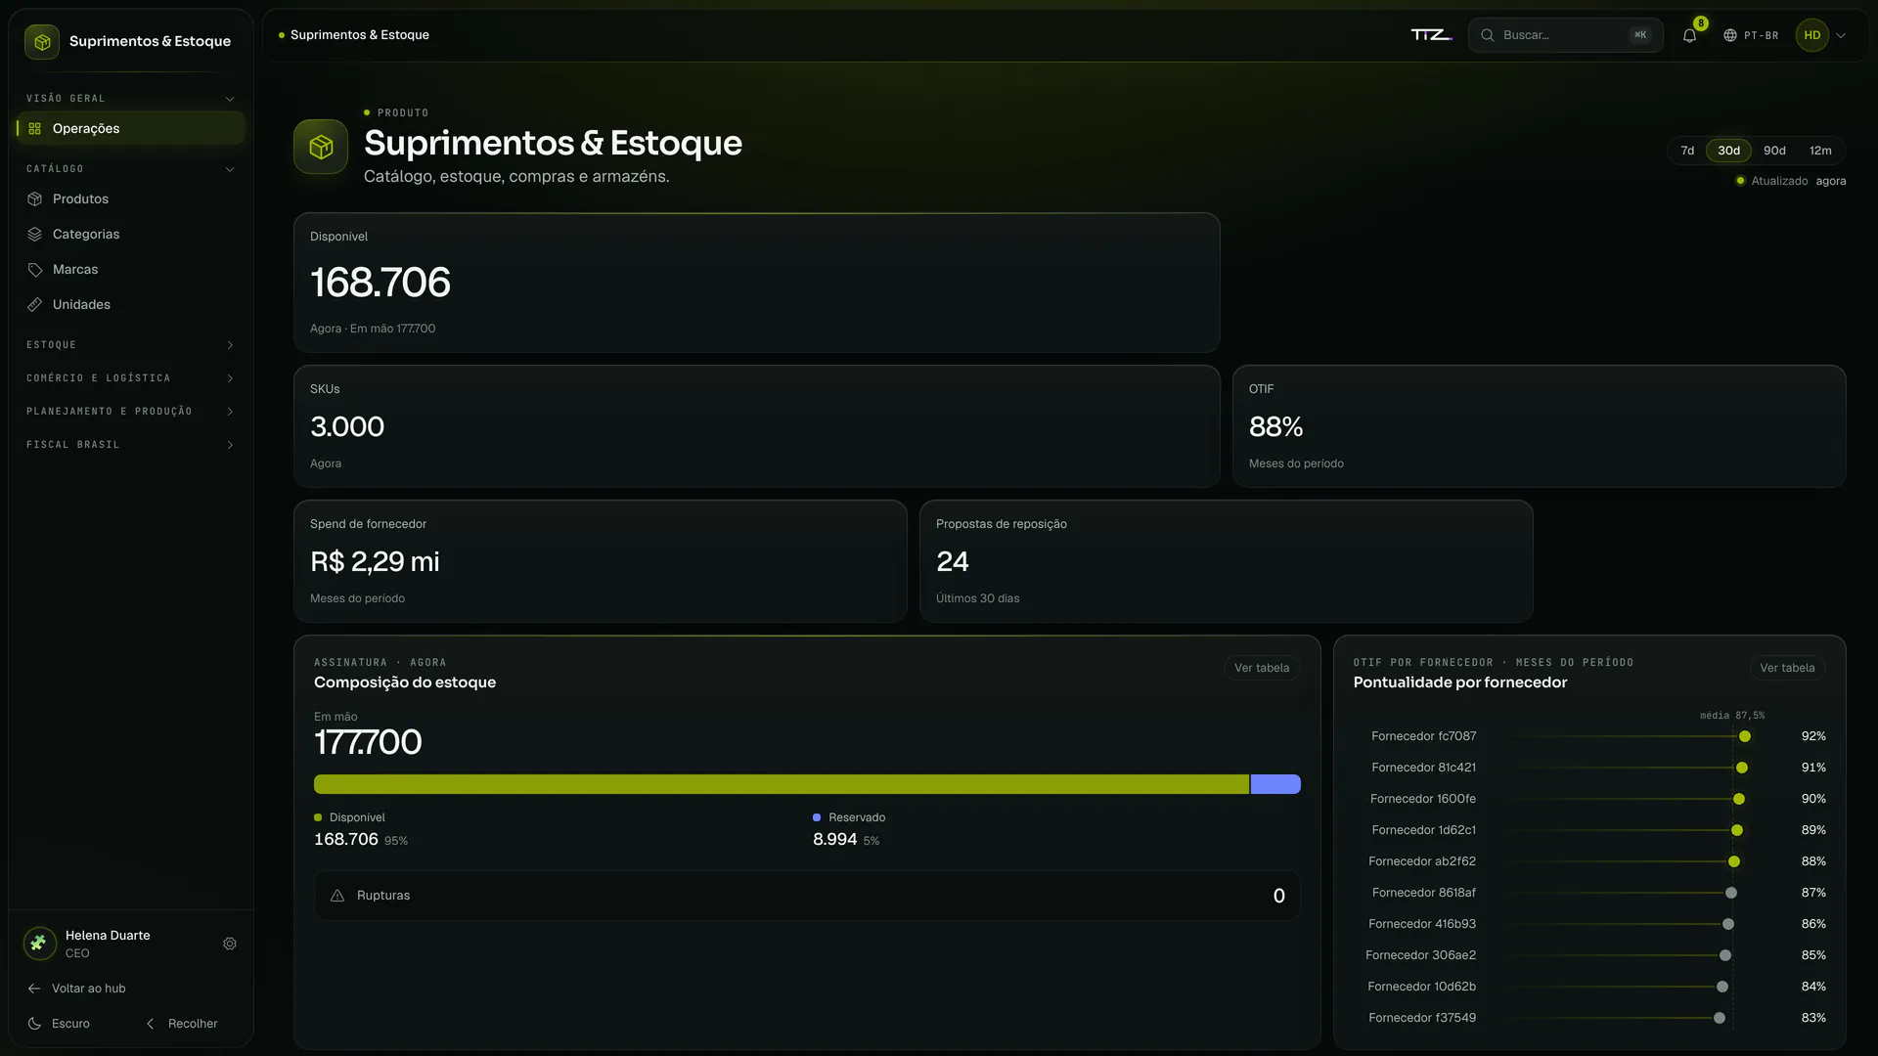The width and height of the screenshot is (1878, 1056).
Task: Collapse the Catálogo section
Action: 130,169
